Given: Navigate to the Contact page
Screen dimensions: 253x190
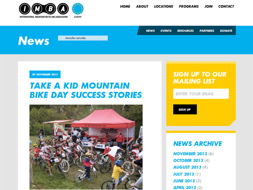Looking at the screenshot, I should 226,6.
